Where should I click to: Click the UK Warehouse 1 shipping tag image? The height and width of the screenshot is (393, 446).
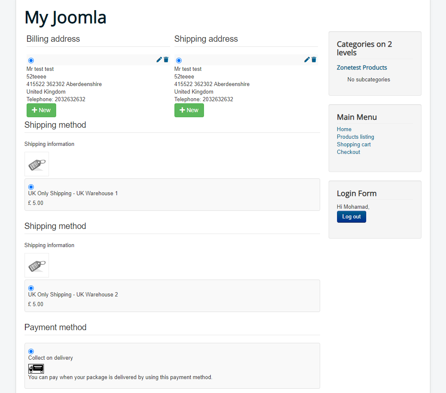click(37, 164)
